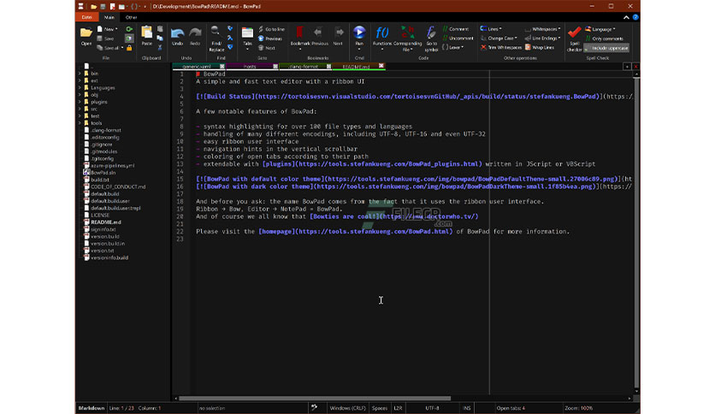Open the Lexer dropdown

(x=452, y=47)
